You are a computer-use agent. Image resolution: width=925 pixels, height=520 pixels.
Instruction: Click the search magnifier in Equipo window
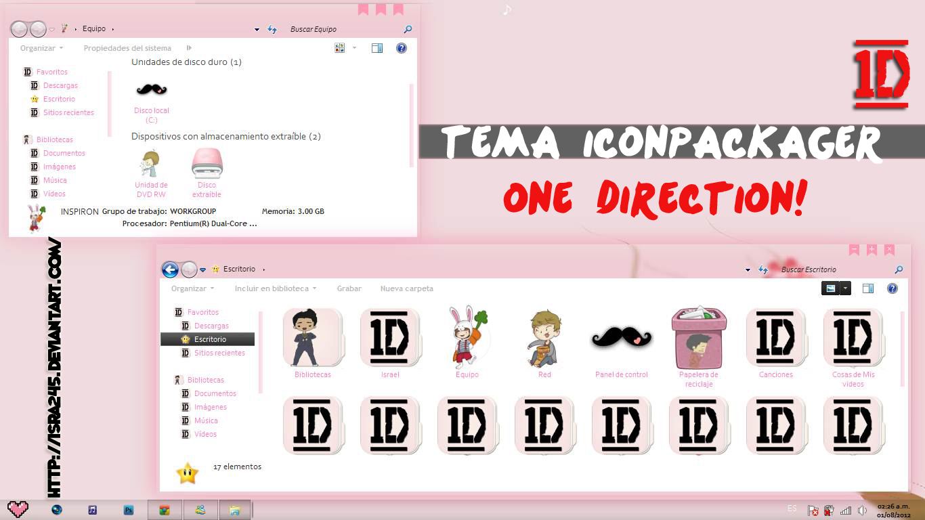click(x=408, y=29)
